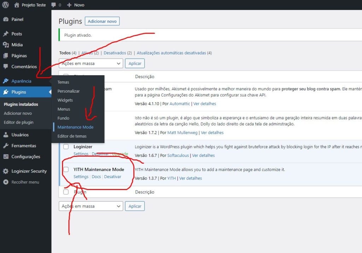Open YITH Maintenance Mode Settings link
This screenshot has width=362, height=253.
(81, 177)
